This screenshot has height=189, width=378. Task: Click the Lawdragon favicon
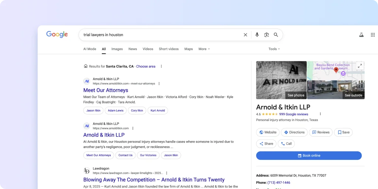[86, 171]
